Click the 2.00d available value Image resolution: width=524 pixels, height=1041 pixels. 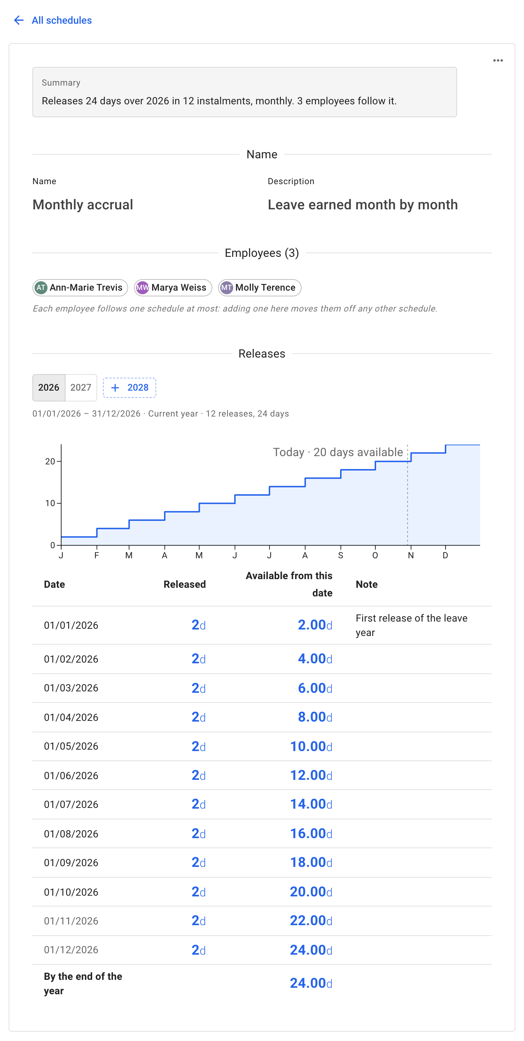pyautogui.click(x=315, y=625)
